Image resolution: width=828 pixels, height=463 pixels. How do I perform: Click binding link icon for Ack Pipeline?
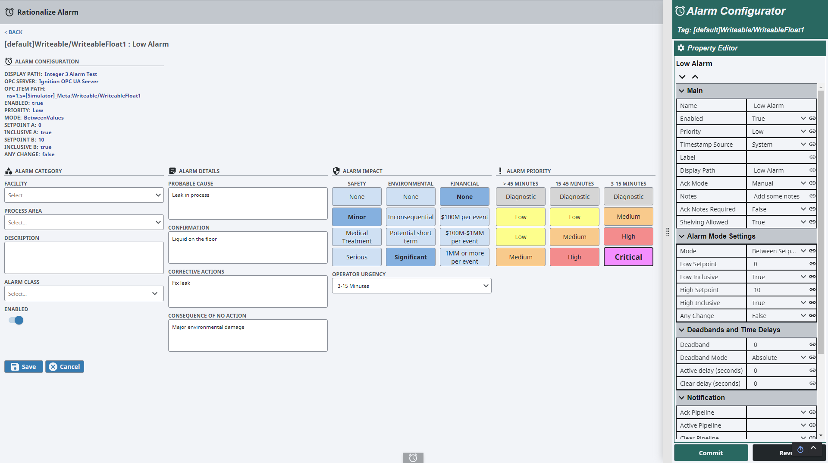(812, 412)
